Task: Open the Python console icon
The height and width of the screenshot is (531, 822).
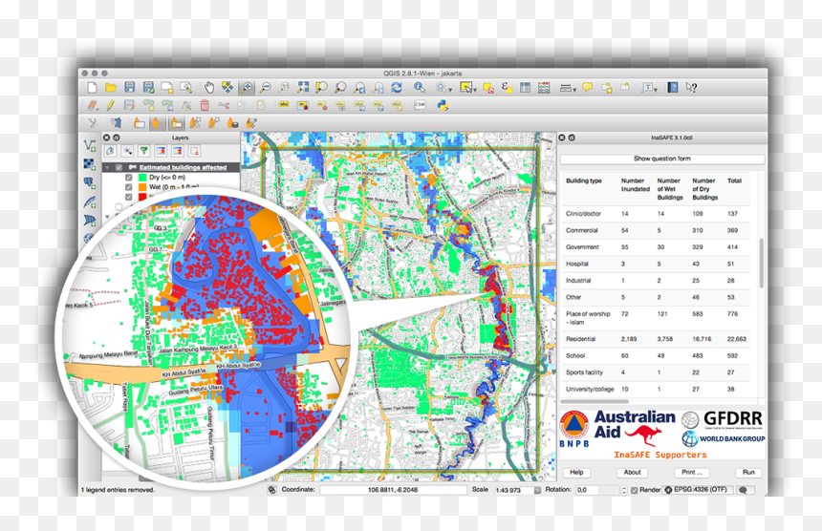Action: pyautogui.click(x=443, y=106)
